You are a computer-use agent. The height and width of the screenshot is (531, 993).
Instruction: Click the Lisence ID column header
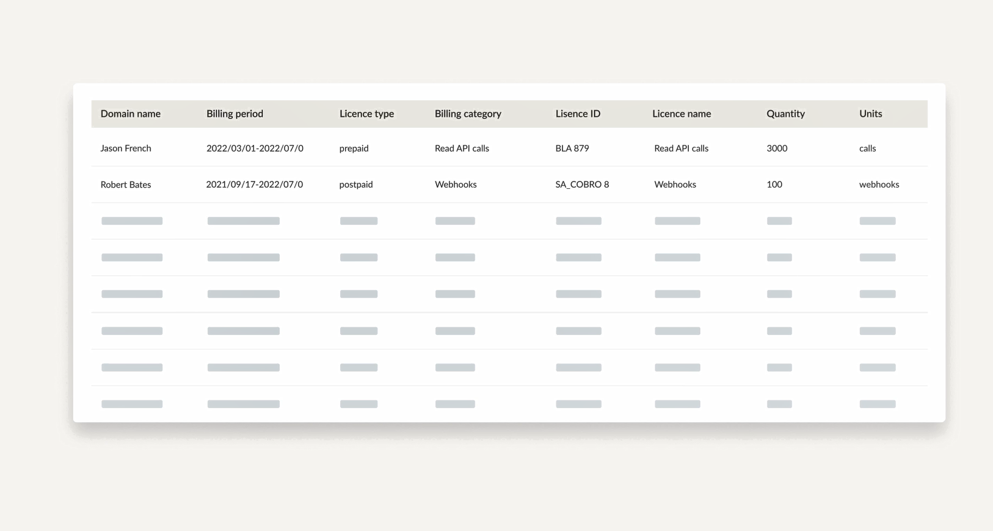pyautogui.click(x=578, y=114)
